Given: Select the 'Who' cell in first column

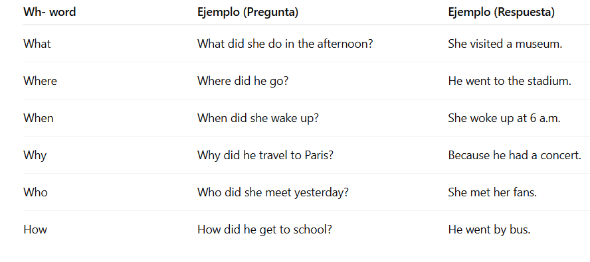Looking at the screenshot, I should tap(35, 192).
